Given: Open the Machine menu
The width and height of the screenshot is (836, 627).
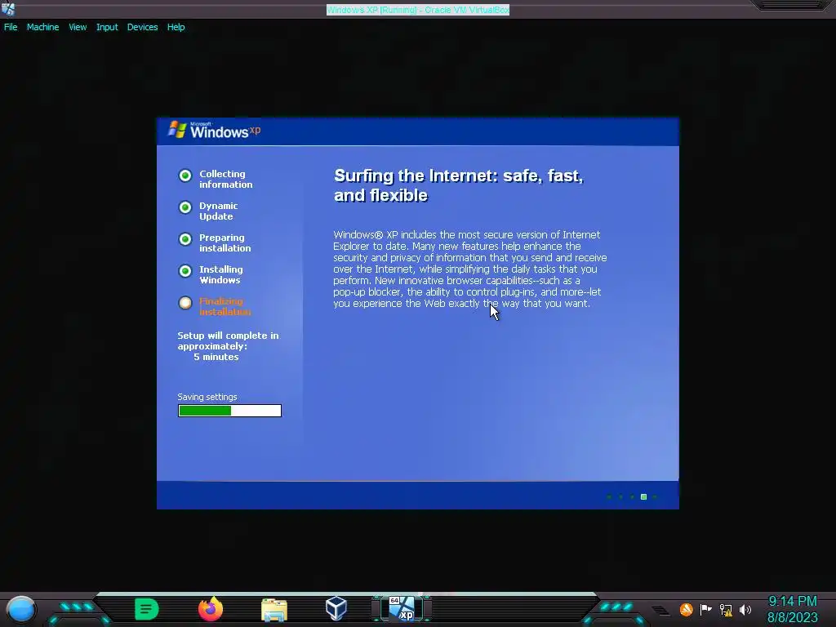Looking at the screenshot, I should click(x=42, y=27).
